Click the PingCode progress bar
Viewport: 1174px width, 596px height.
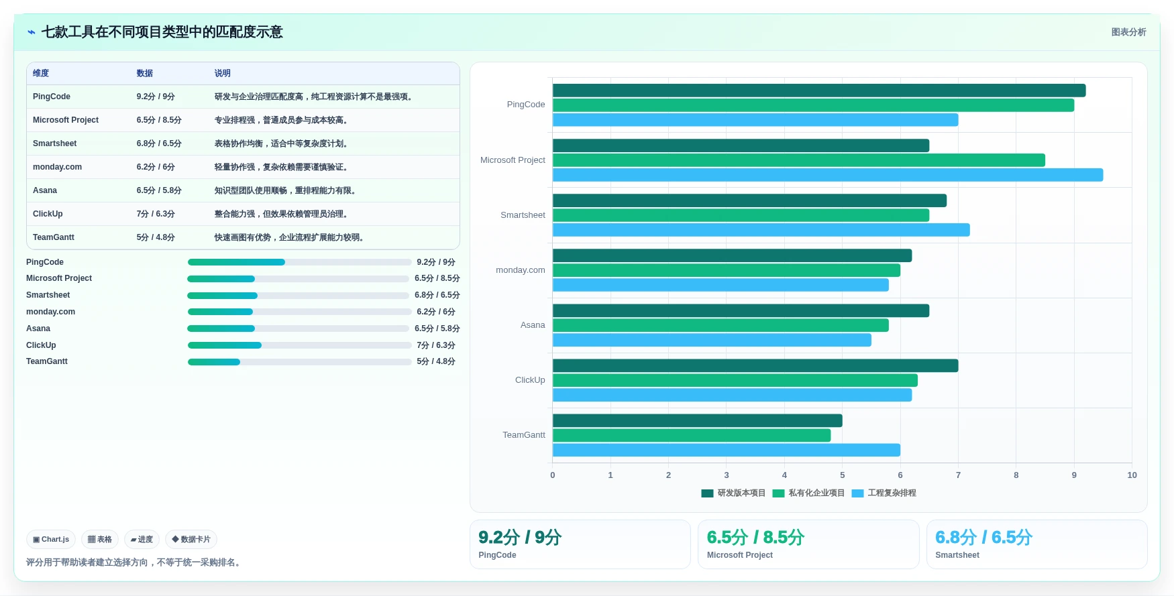pyautogui.click(x=299, y=262)
